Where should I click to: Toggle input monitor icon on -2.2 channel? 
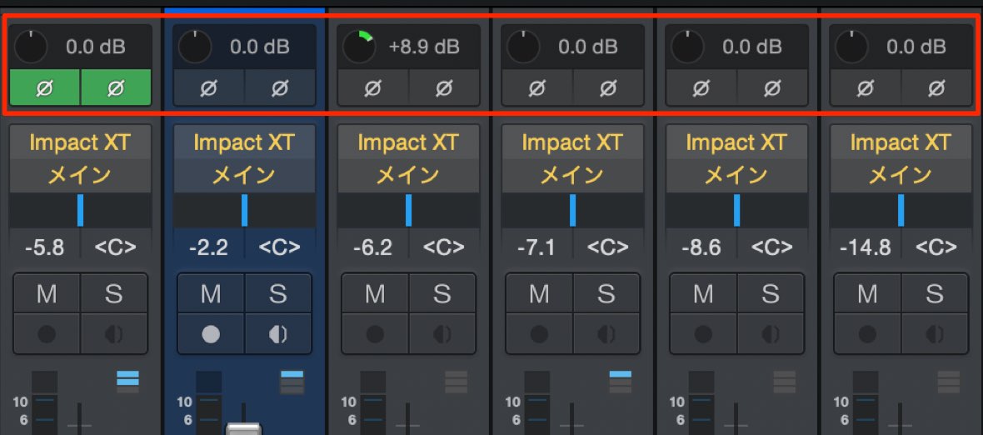coord(277,334)
